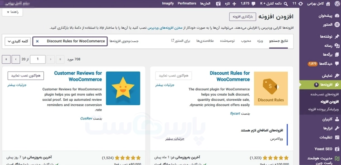341x165 pixels.
Task: Switch to علاقه‌مندی‌ها tab
Action: click(205, 41)
